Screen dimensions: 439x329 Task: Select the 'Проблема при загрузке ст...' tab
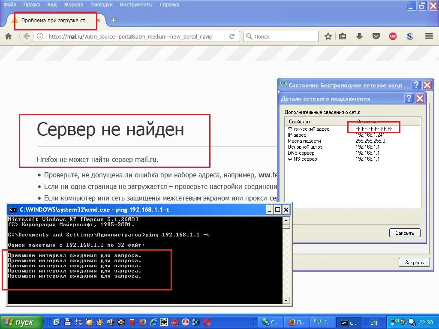[55, 21]
